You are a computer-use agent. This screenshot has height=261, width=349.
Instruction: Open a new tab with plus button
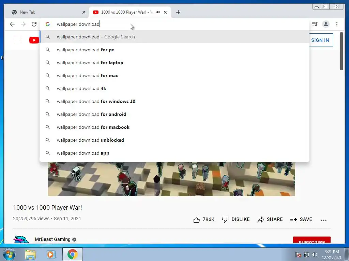pyautogui.click(x=178, y=12)
